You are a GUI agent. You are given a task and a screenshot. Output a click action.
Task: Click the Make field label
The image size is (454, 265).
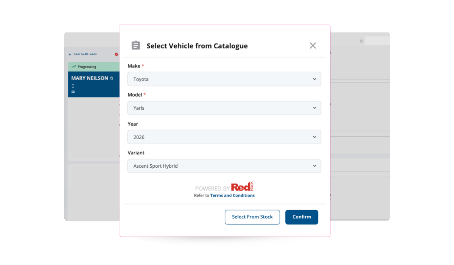click(x=134, y=66)
